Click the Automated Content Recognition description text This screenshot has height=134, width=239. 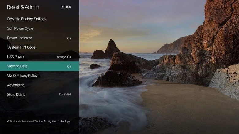tap(39, 121)
